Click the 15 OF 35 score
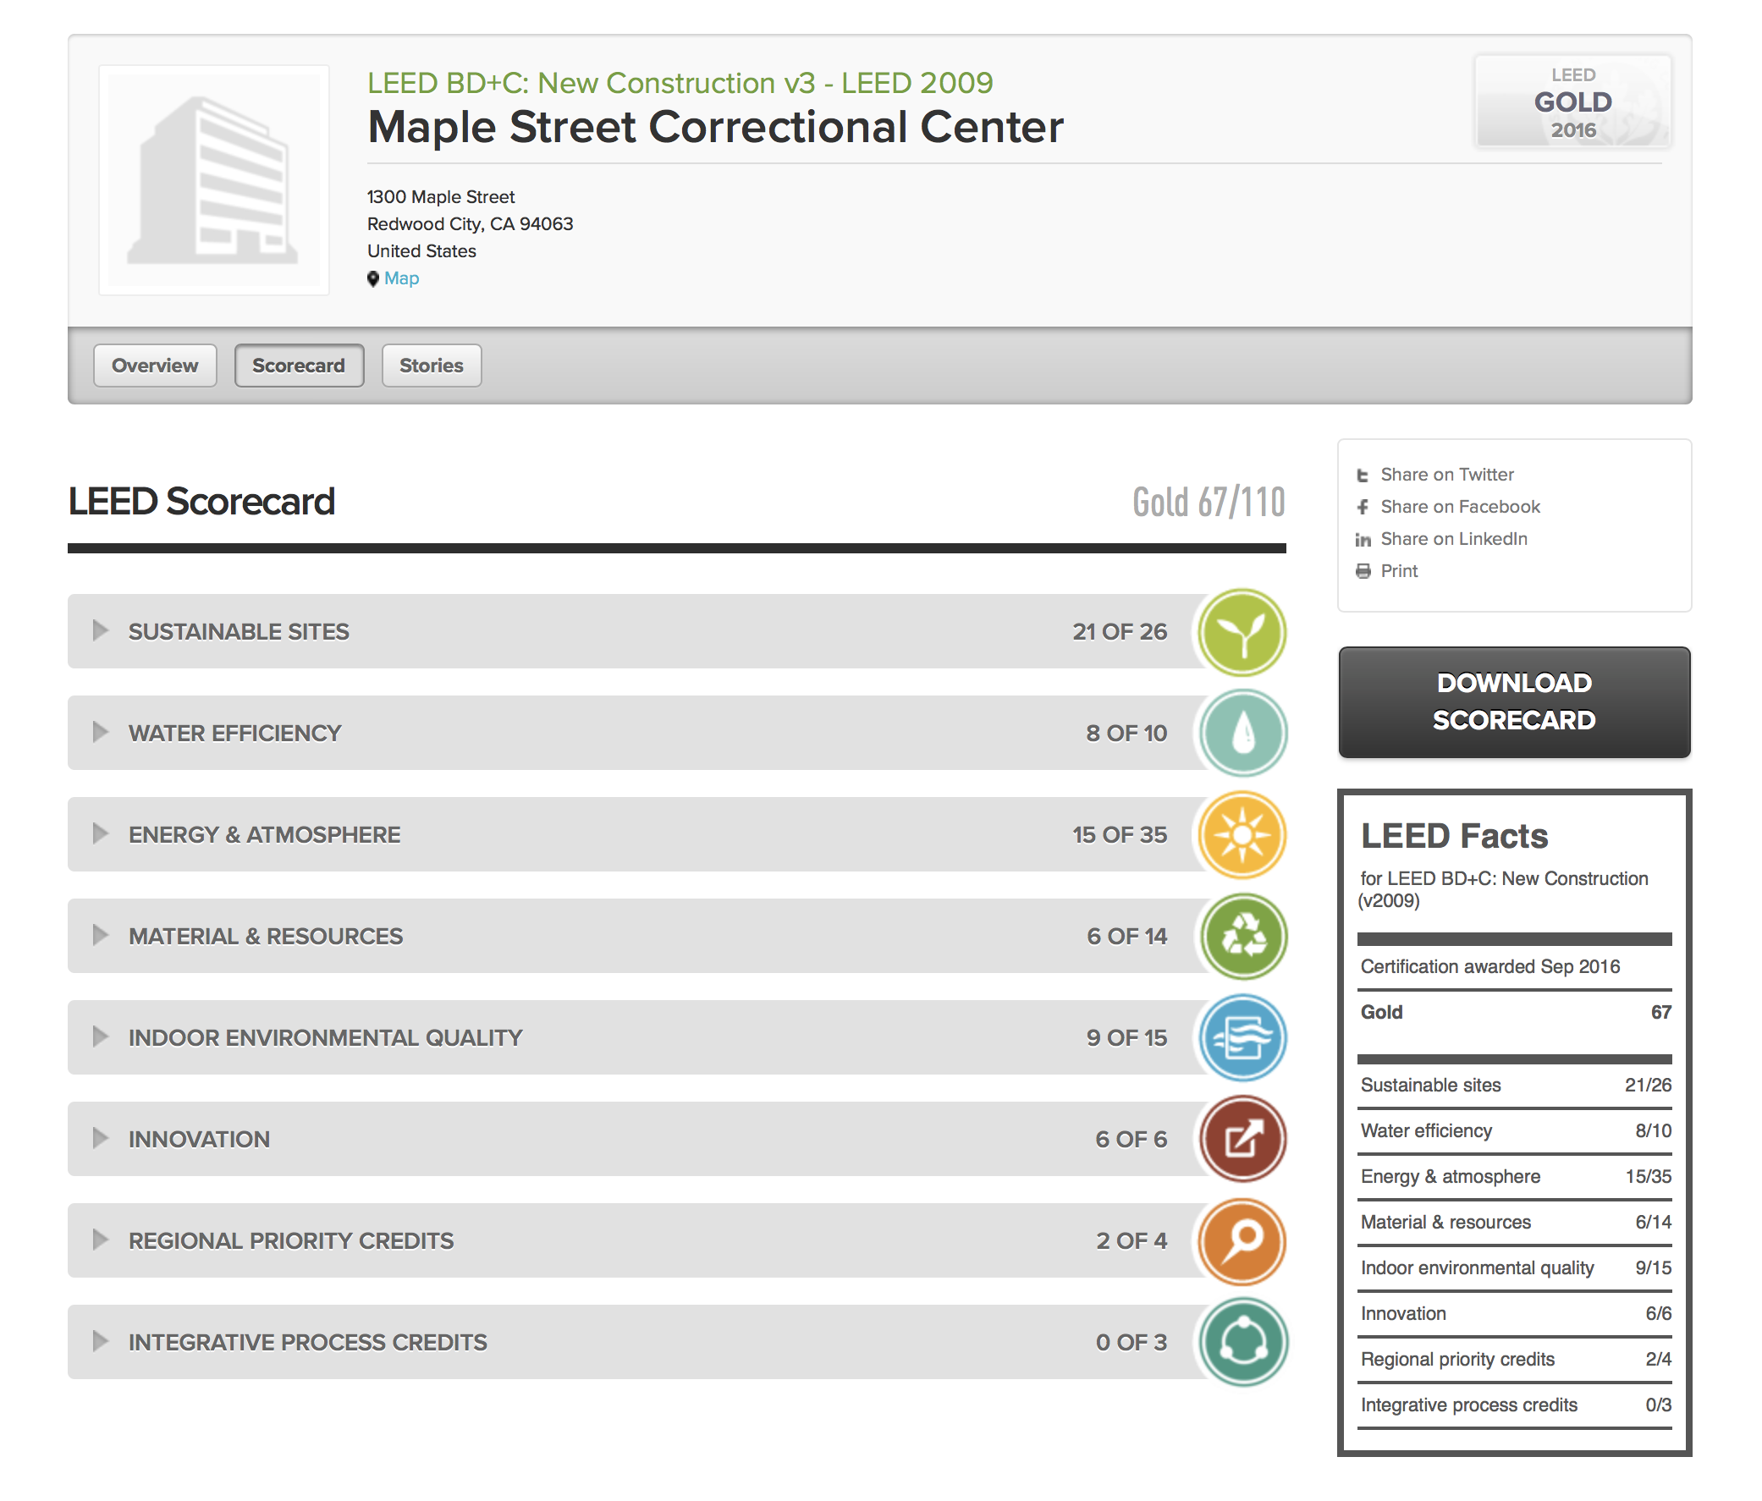The height and width of the screenshot is (1501, 1762). [1119, 835]
